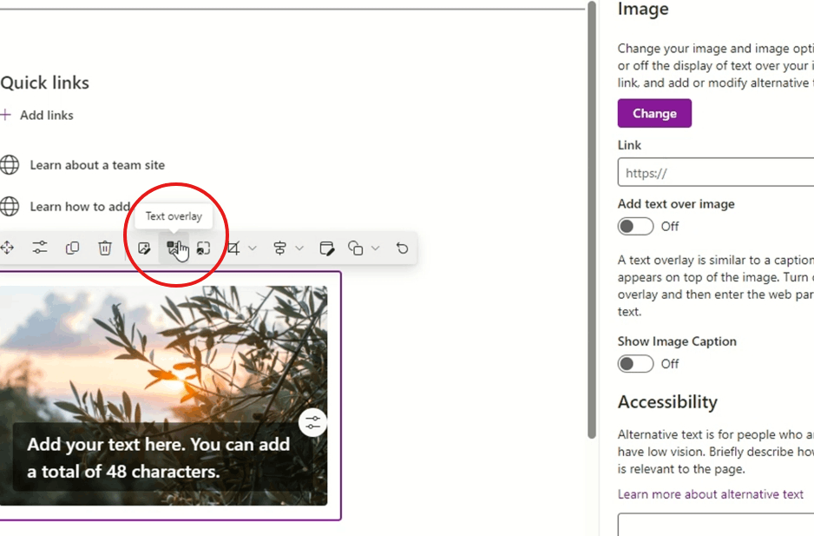Image resolution: width=814 pixels, height=536 pixels.
Task: Click the Link https:// input field
Action: coord(716,173)
